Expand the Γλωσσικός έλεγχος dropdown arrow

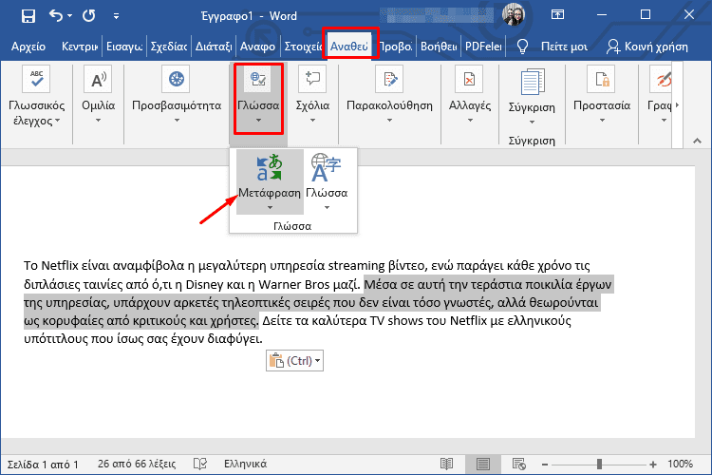(58, 121)
